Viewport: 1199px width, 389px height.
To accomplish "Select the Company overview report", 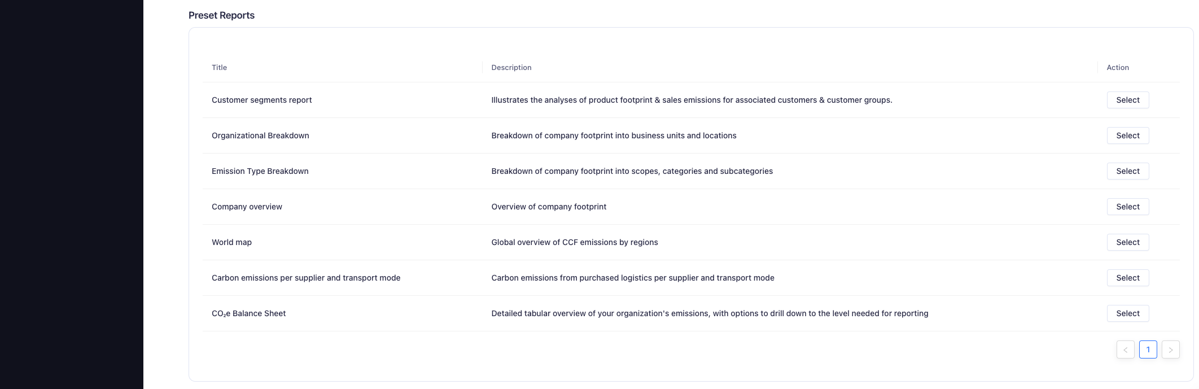I will coord(1127,207).
